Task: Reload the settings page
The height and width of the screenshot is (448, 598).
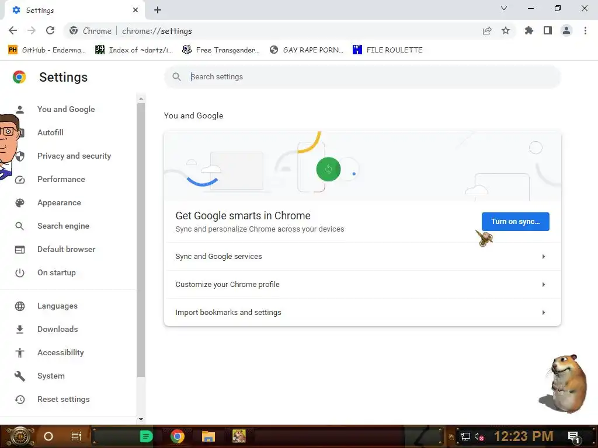Action: pyautogui.click(x=50, y=30)
